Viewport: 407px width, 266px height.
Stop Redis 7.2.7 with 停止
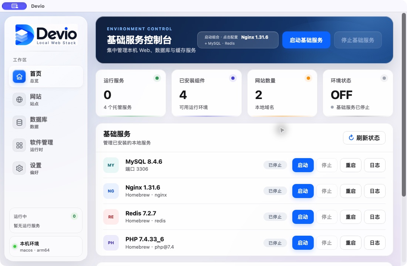(x=327, y=217)
